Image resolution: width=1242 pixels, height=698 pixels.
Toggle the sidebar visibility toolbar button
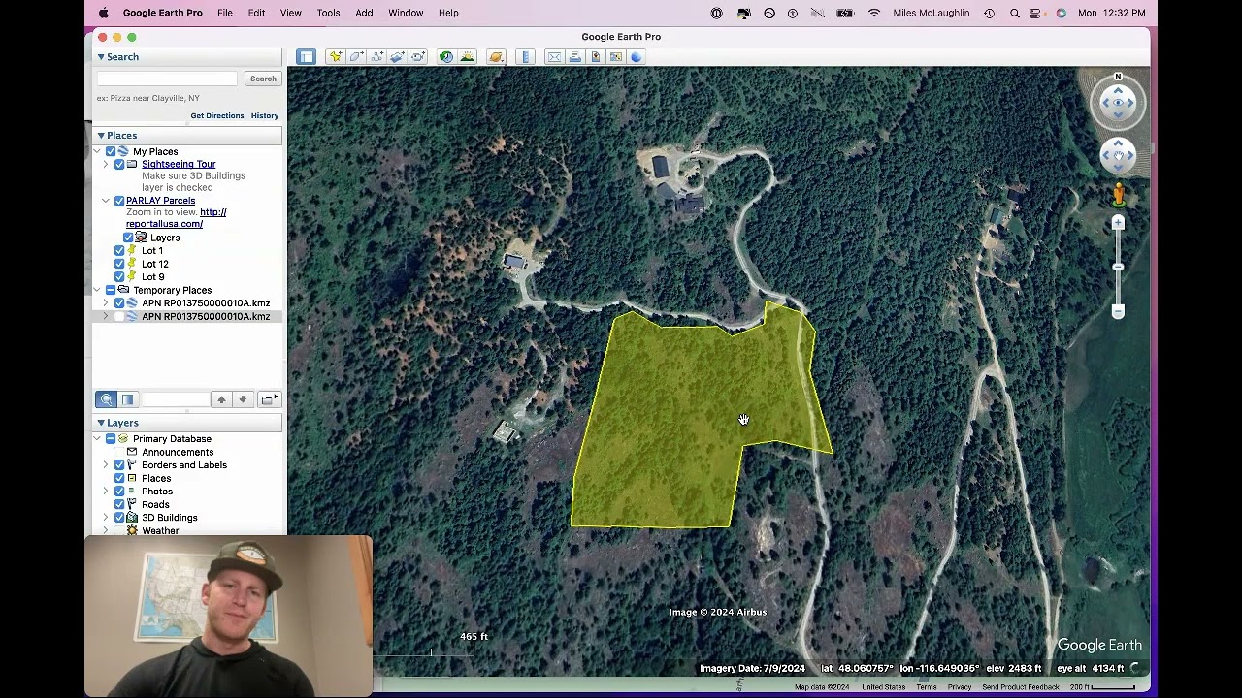click(x=307, y=57)
